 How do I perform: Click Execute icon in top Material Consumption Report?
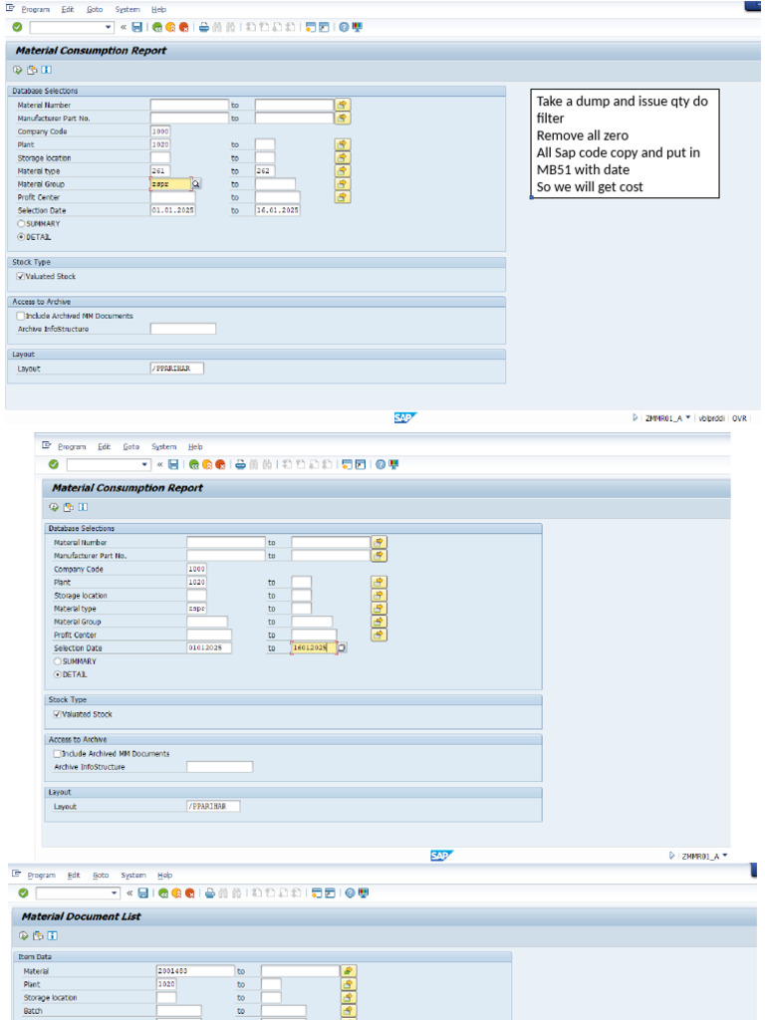point(18,70)
